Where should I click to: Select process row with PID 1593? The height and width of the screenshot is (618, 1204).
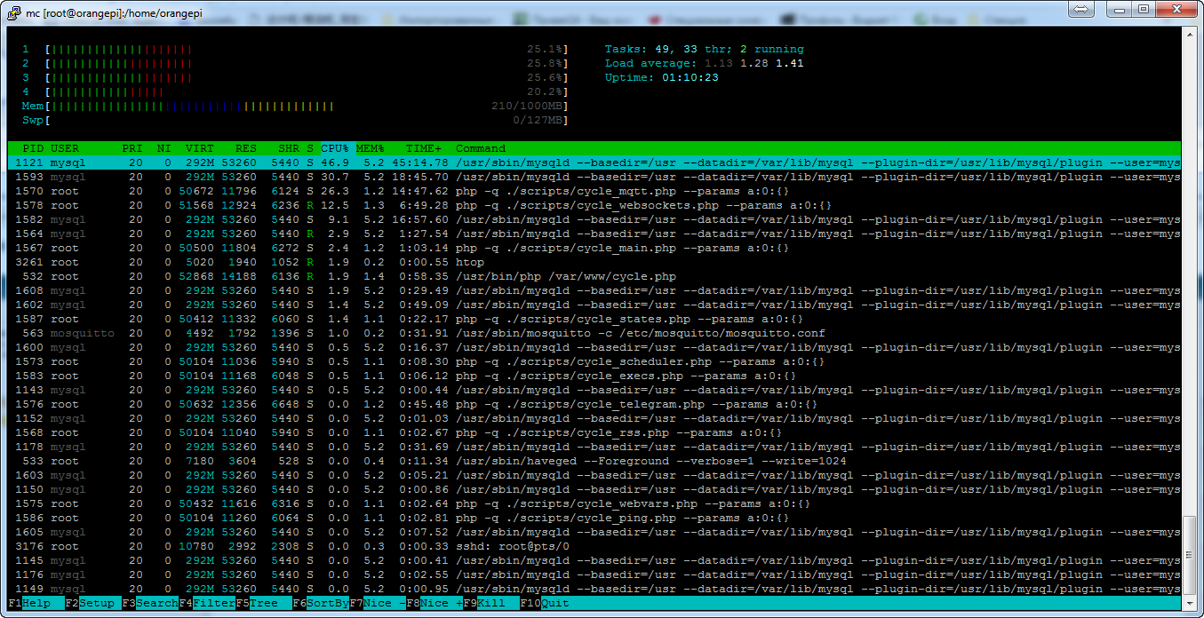click(594, 177)
